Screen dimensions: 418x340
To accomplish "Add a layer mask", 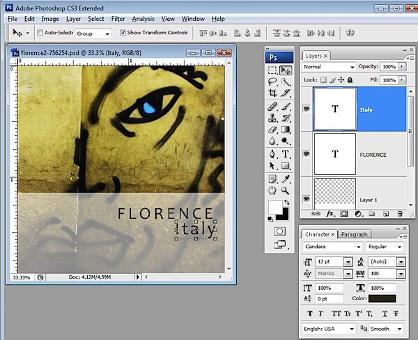I will 344,214.
